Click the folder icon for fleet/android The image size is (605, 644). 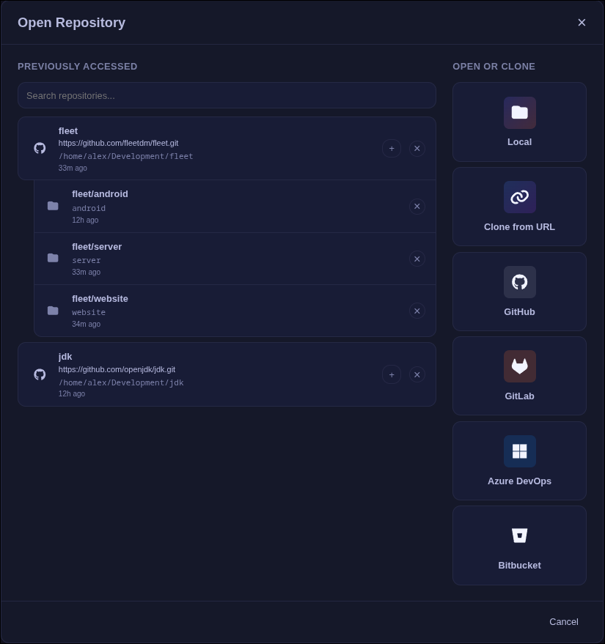[x=53, y=206]
